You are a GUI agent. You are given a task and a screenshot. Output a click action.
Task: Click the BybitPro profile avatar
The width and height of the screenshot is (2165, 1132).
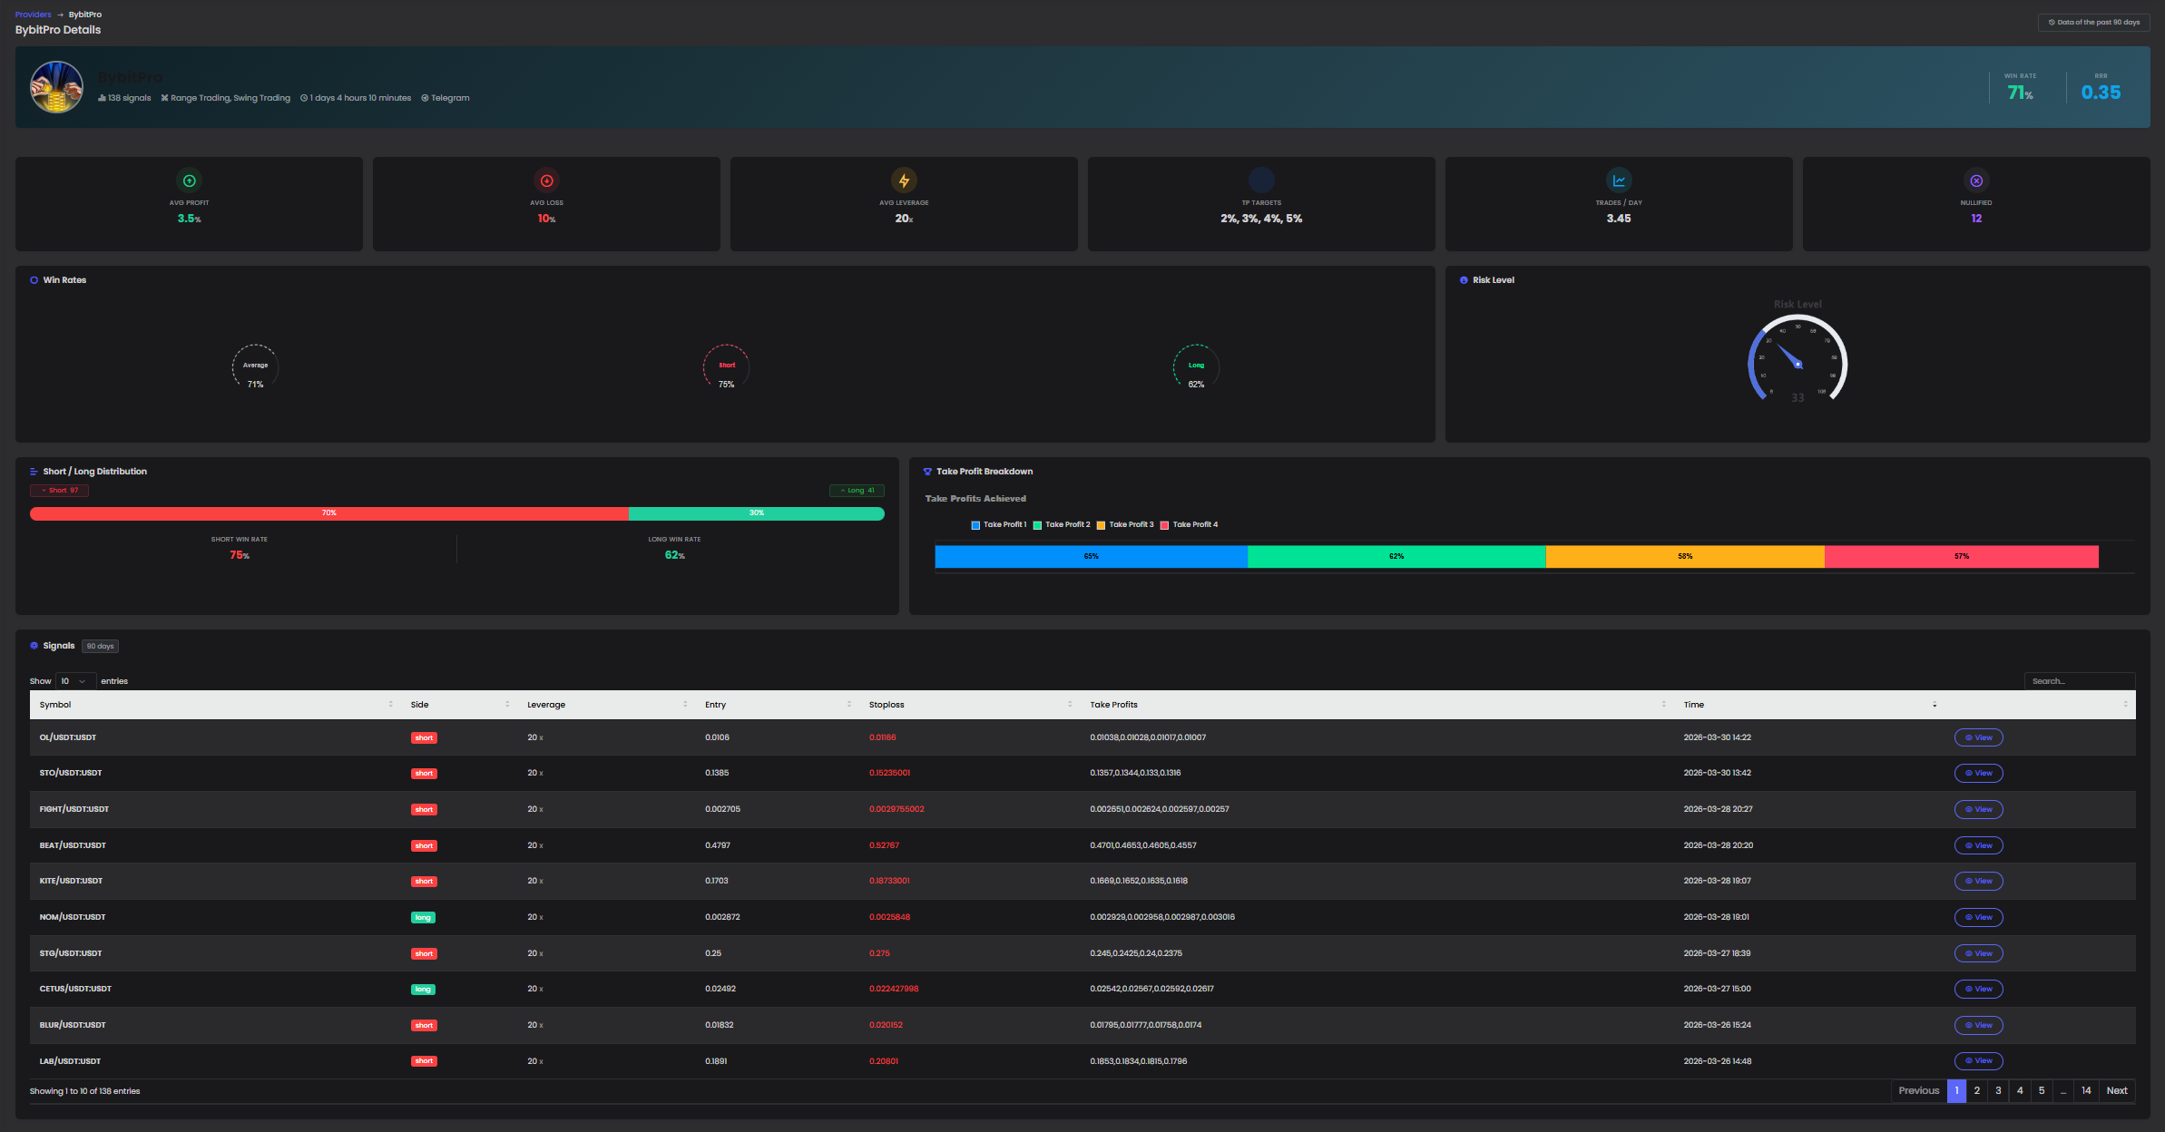[x=56, y=87]
